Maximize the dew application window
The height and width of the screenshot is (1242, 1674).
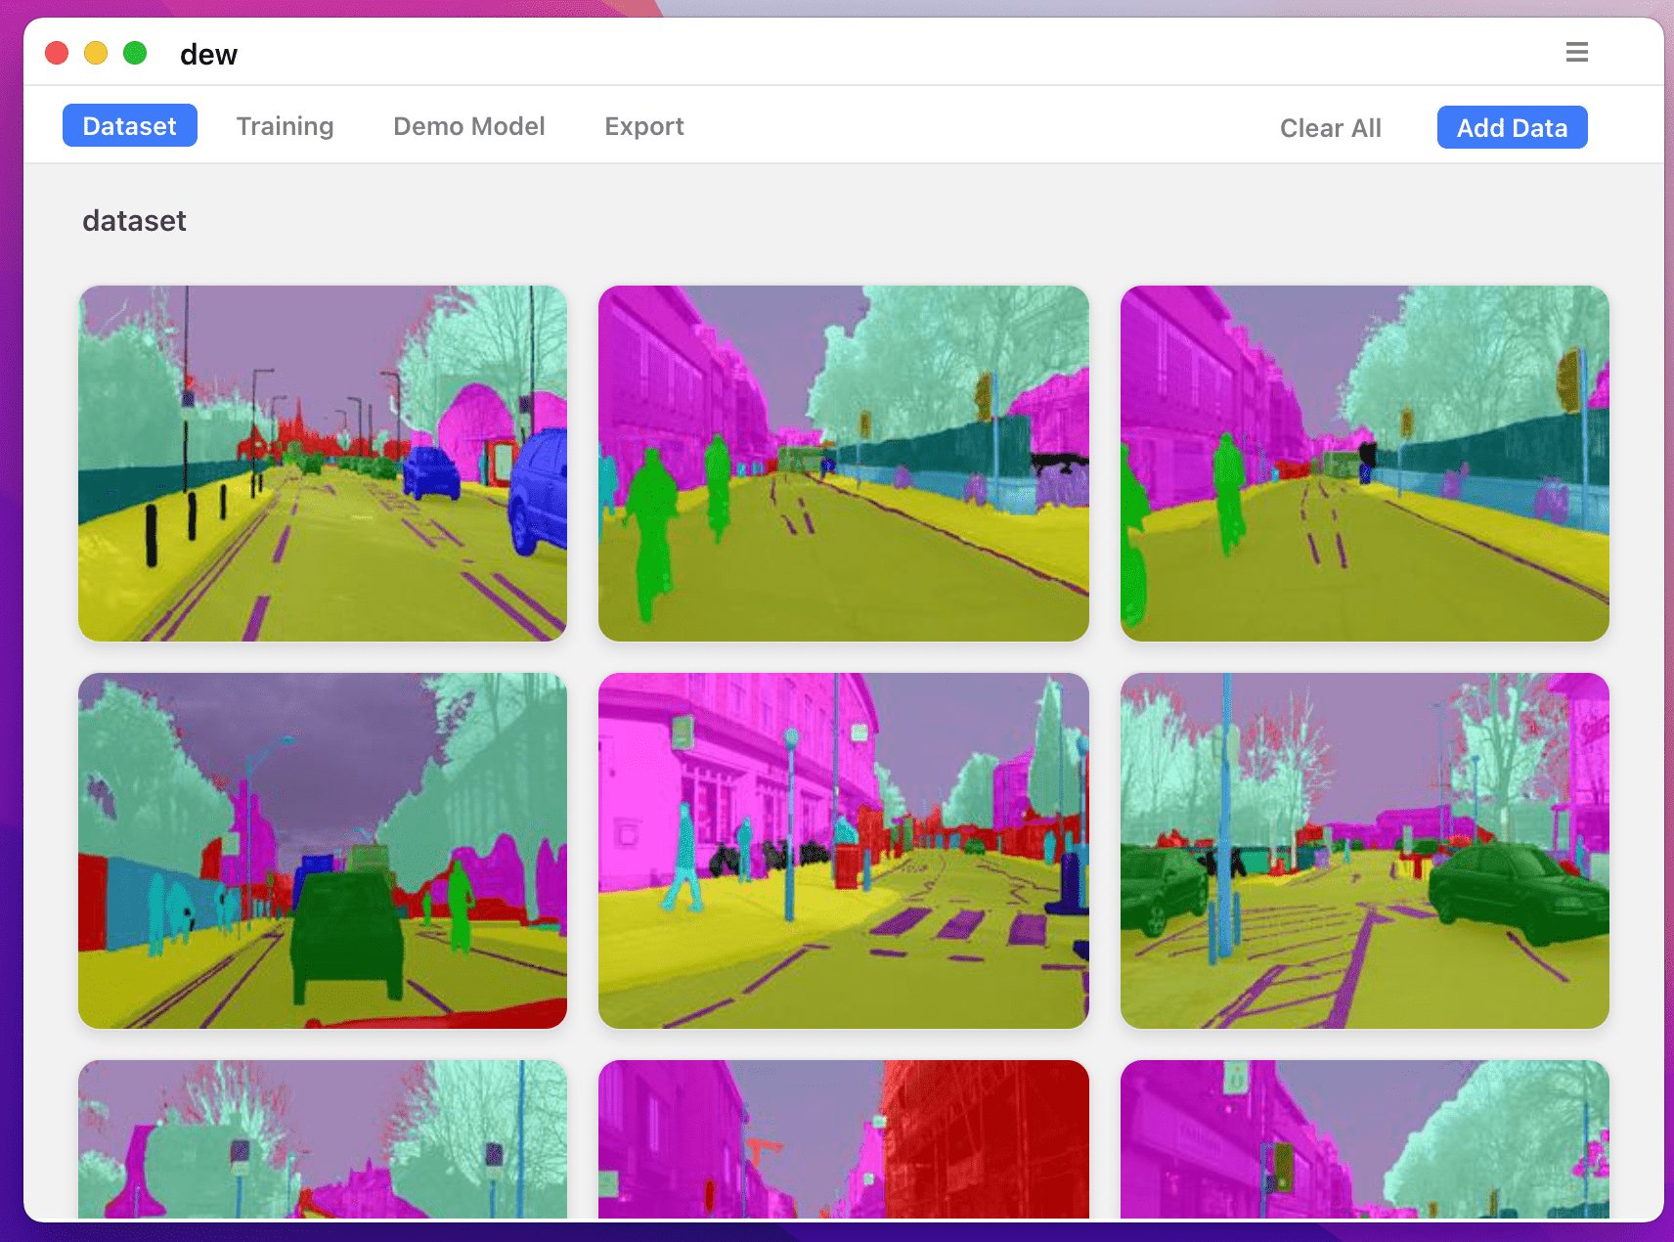pyautogui.click(x=135, y=52)
